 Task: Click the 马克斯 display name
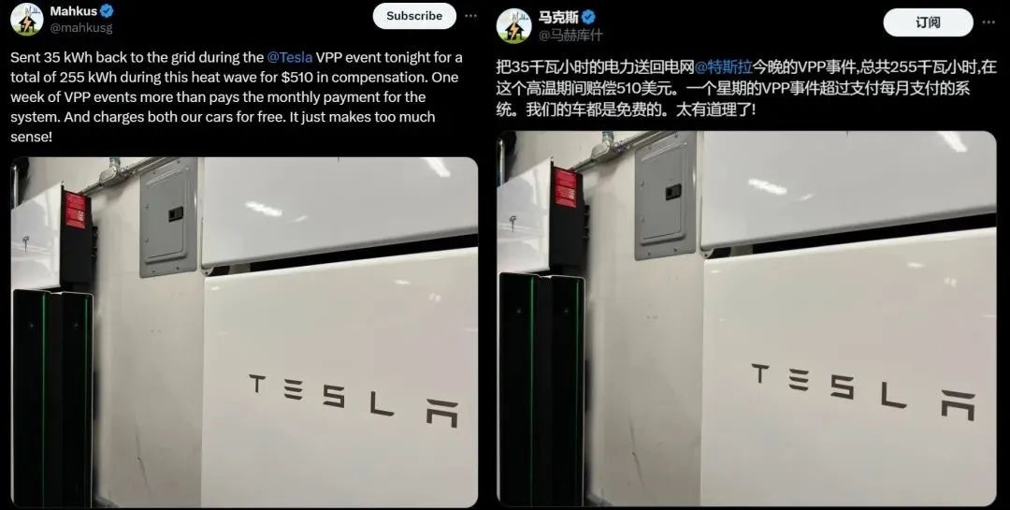tap(558, 18)
